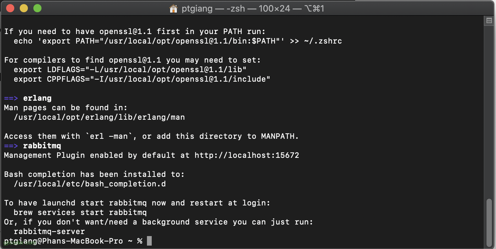Click the scrollbar thumb at bottom right

point(489,222)
